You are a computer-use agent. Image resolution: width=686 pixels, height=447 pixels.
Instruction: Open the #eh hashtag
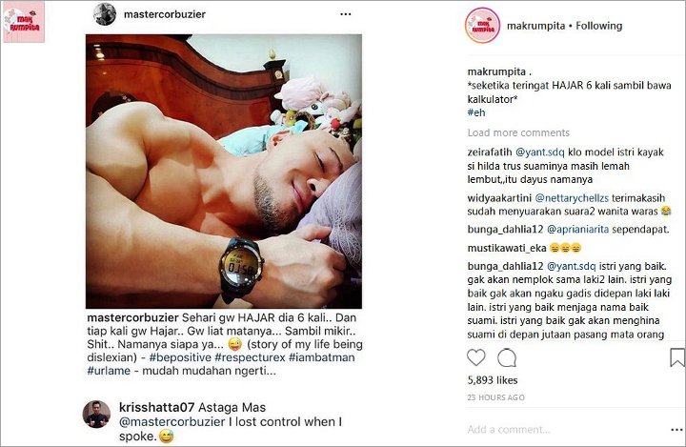[x=476, y=112]
